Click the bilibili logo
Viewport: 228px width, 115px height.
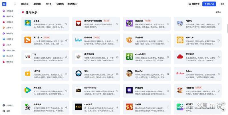pyautogui.click(x=78, y=40)
